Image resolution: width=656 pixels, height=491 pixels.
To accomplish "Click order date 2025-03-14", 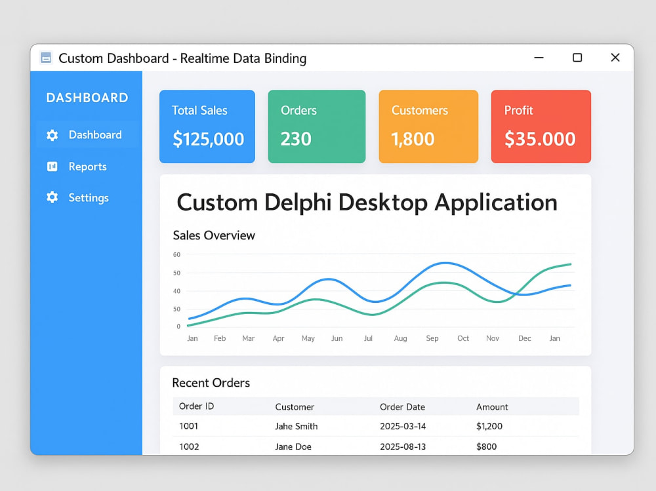I will 403,426.
